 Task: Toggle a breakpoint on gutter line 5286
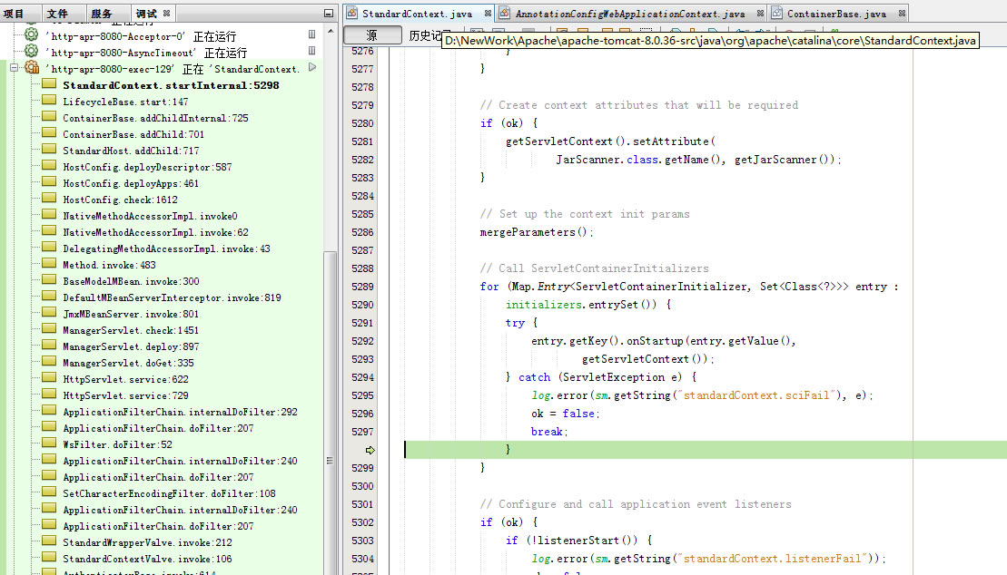coord(363,231)
